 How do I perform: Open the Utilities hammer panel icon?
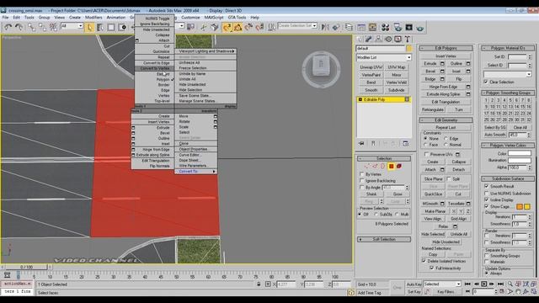408,40
